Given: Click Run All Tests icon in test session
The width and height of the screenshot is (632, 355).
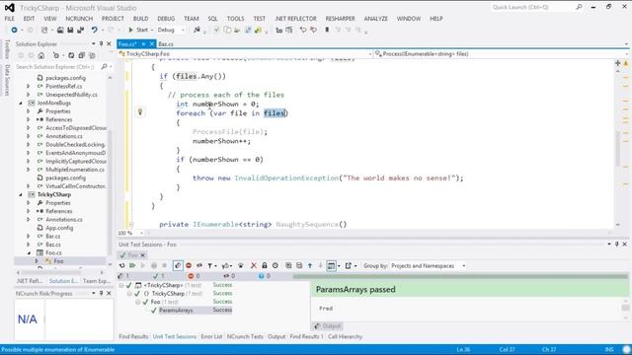Looking at the screenshot, I should tap(132, 265).
